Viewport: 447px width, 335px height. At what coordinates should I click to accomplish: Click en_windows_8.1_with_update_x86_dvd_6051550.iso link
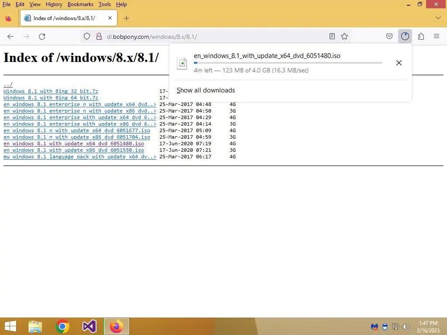73,150
